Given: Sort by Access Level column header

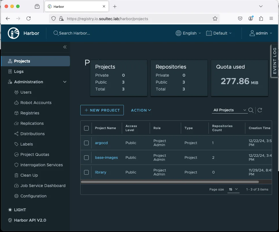Looking at the screenshot, I should point(131,128).
